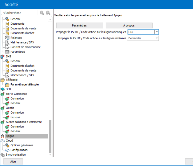Click the gear icon of SMS Général
The image size is (193, 167).
(7, 61)
